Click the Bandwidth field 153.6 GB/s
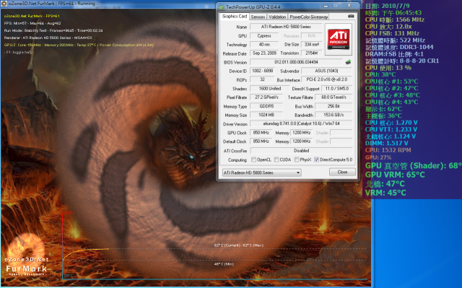The image size is (462, 288). [x=334, y=115]
